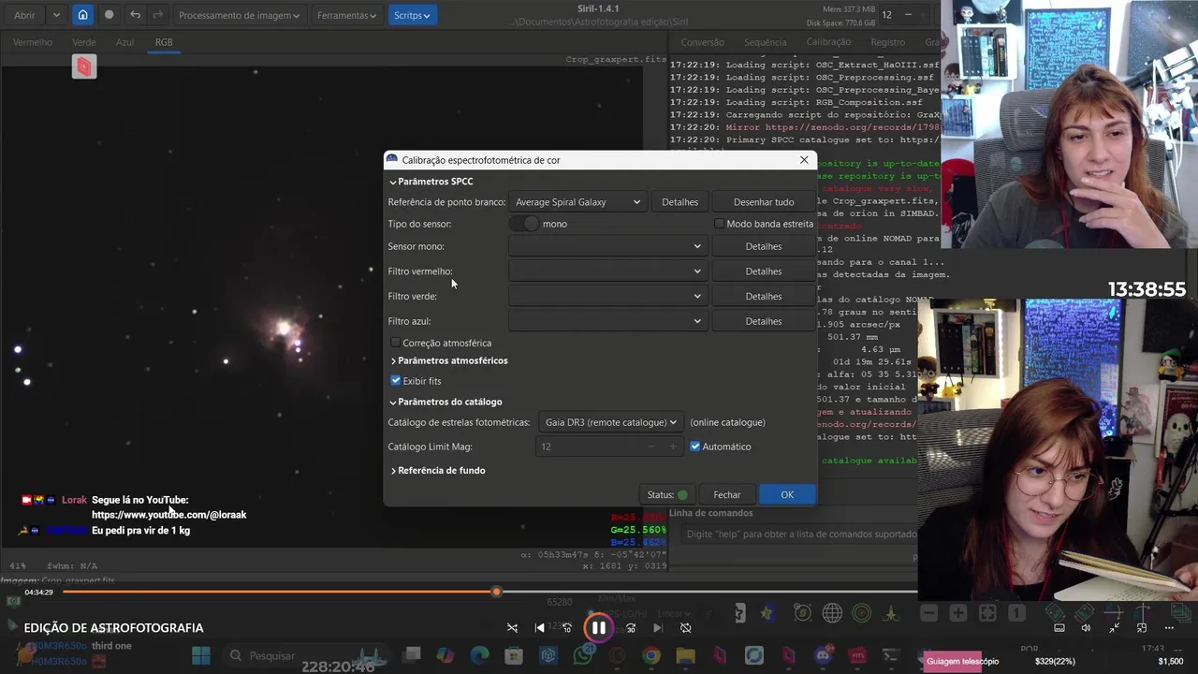
Task: Collapse the Parâmetros do catálogo section
Action: click(446, 402)
